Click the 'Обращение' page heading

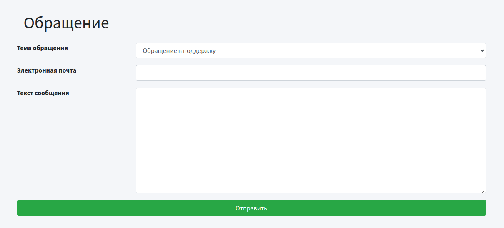point(66,23)
